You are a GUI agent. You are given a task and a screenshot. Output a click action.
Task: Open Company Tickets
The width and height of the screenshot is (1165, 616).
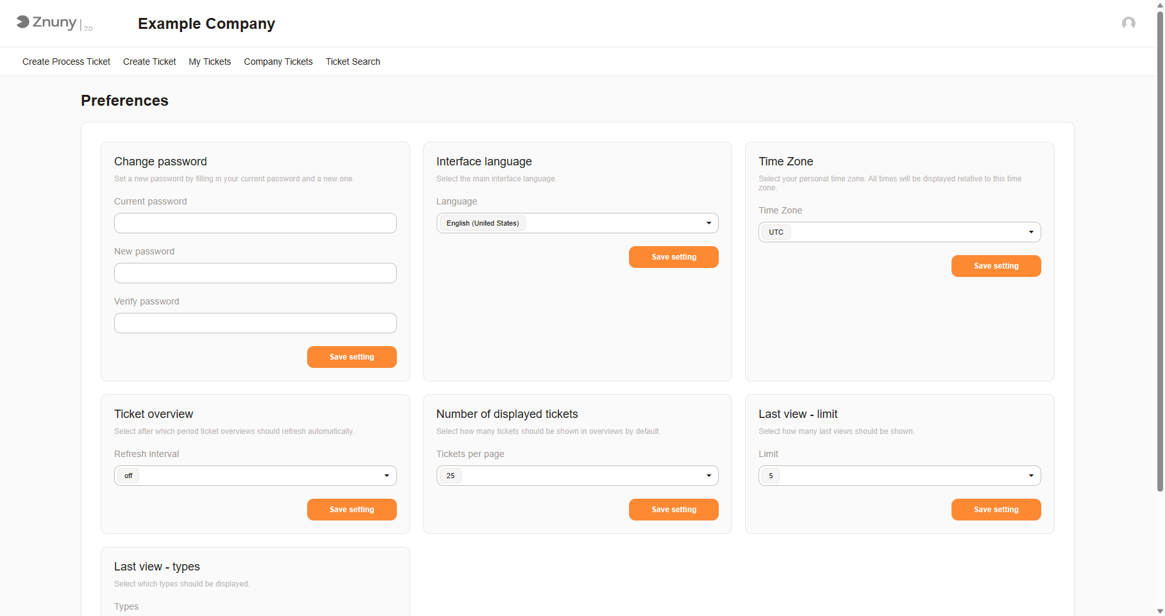click(278, 62)
